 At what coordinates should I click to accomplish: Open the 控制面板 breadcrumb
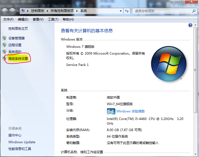[37, 11]
